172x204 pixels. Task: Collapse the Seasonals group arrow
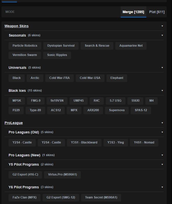click(x=162, y=35)
